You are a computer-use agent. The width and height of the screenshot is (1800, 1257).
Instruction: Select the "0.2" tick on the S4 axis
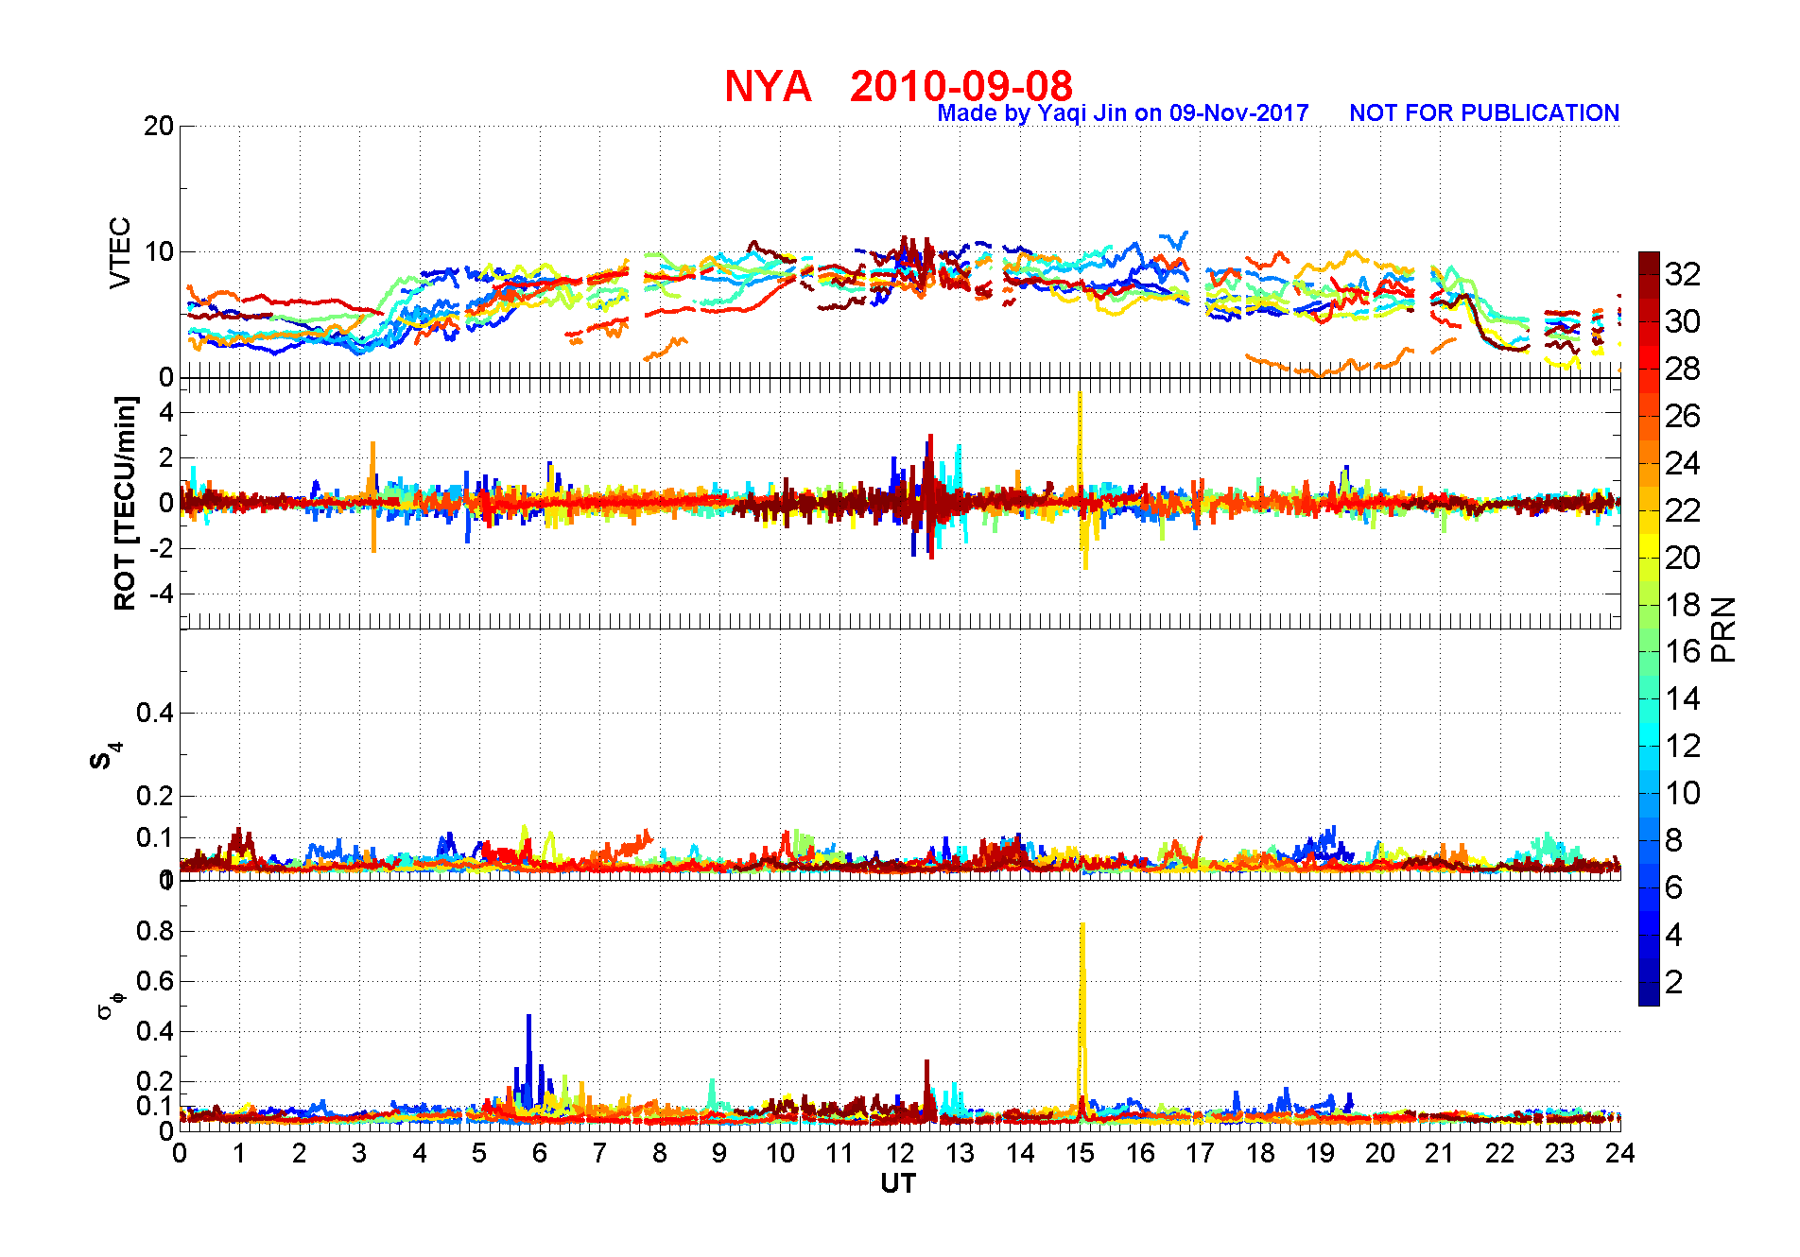(155, 797)
